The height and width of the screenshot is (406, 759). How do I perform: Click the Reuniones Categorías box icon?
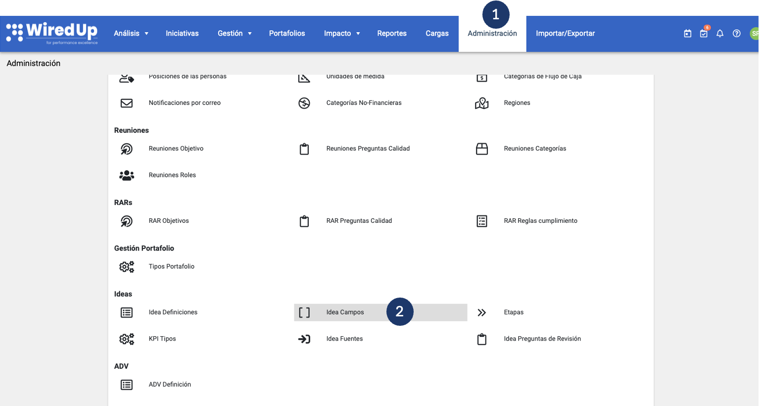(x=482, y=149)
